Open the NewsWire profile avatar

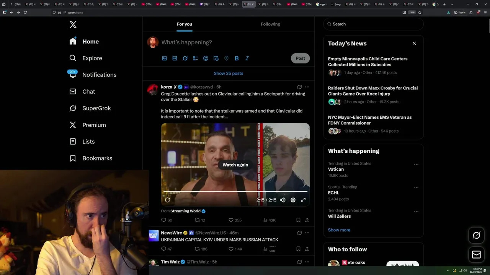point(154,236)
